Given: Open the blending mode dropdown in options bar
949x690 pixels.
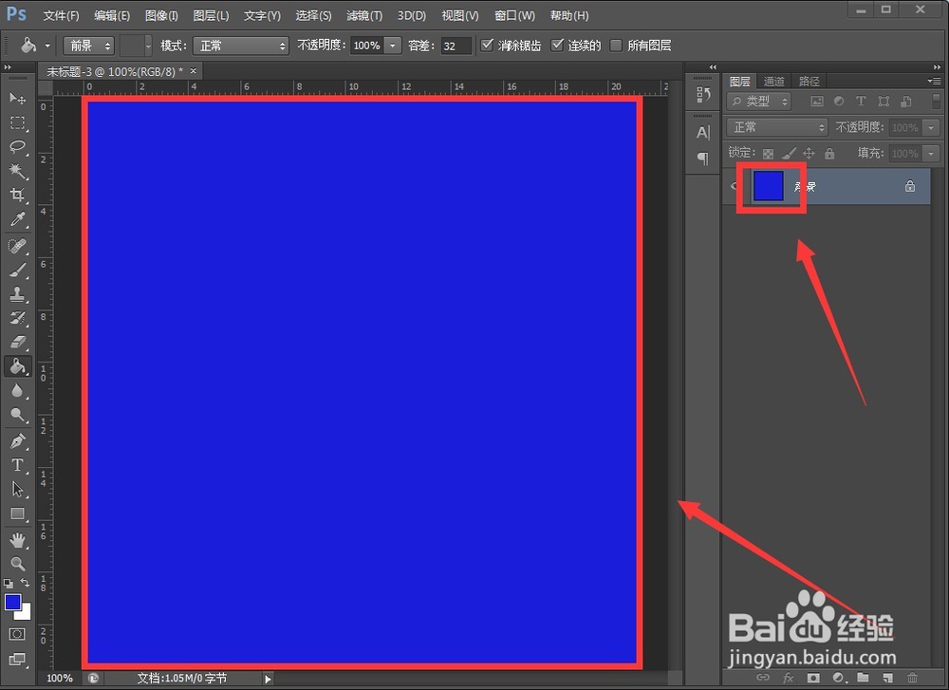Looking at the screenshot, I should 240,46.
